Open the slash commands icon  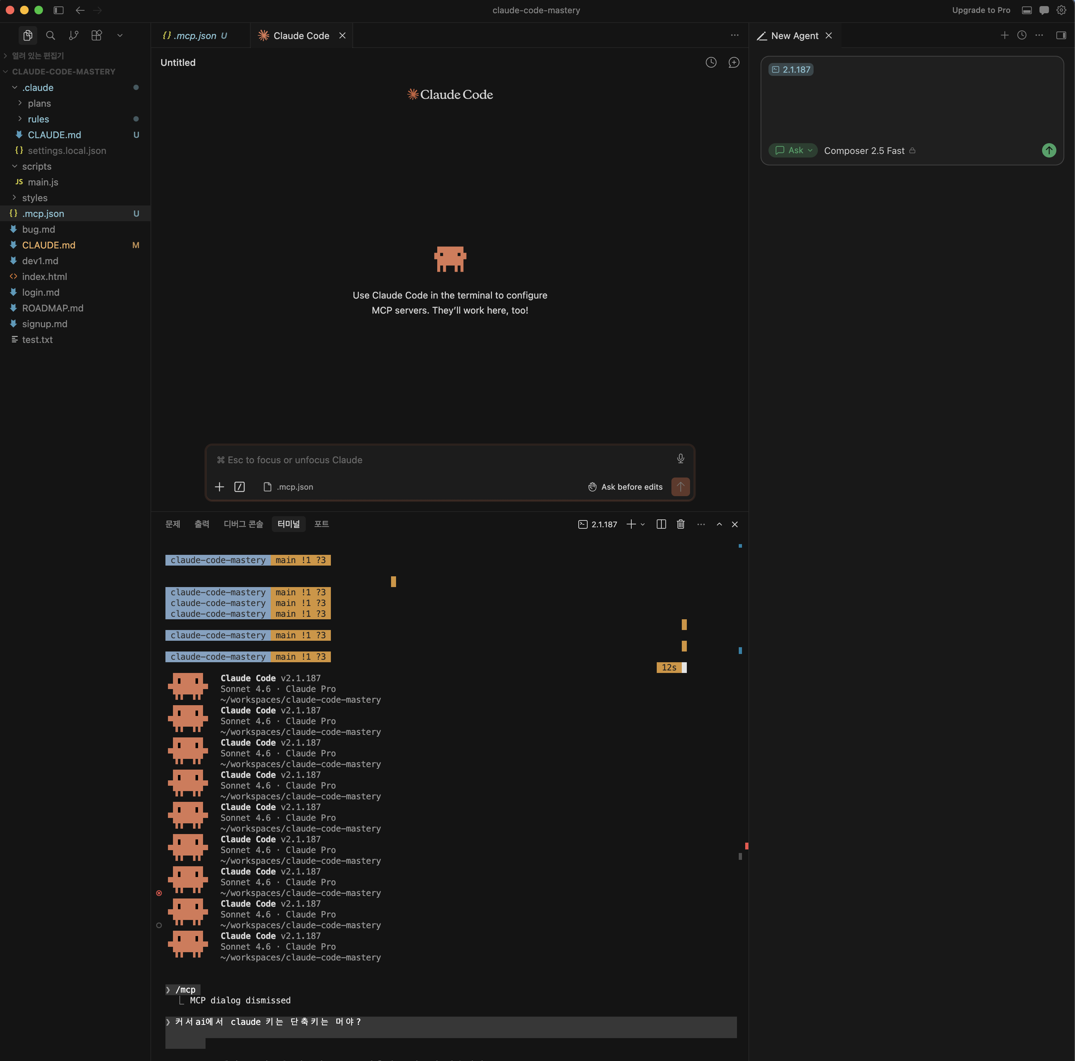click(240, 487)
